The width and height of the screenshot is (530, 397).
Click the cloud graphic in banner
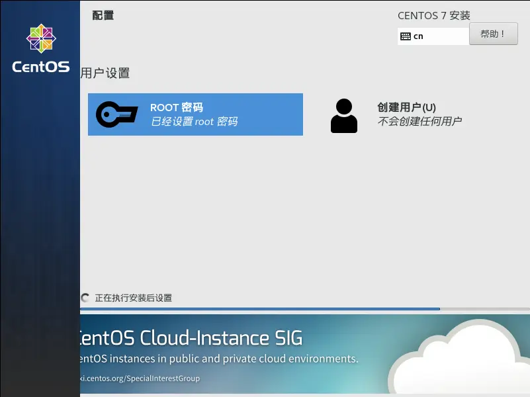[458, 357]
